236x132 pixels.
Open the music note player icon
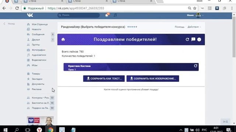pos(115,15)
